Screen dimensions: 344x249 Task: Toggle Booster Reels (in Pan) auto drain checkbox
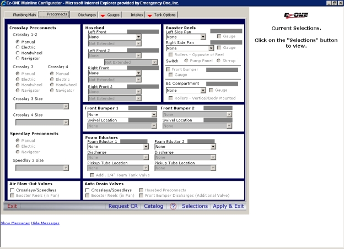[88, 195]
